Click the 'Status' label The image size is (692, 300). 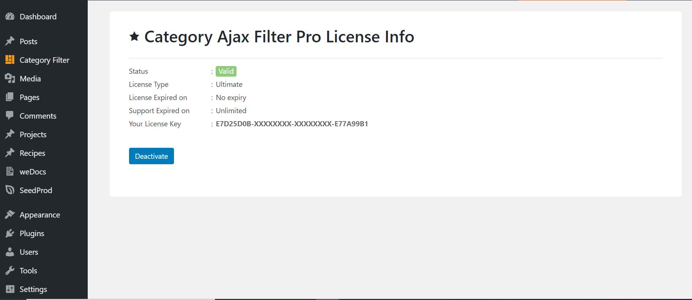138,71
